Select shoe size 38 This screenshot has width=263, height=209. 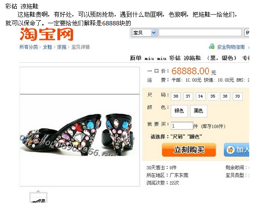175,96
